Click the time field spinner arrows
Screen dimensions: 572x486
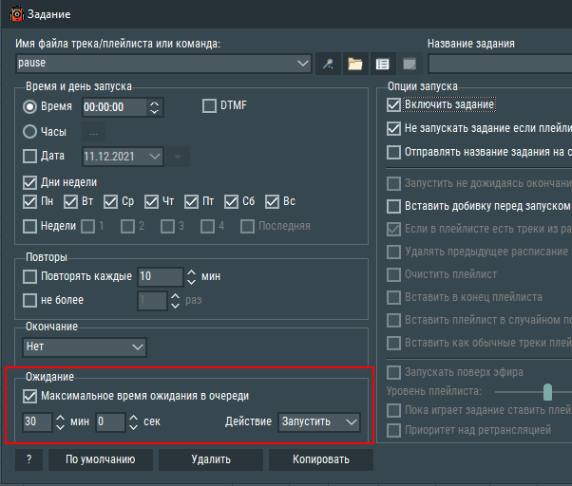tap(155, 106)
